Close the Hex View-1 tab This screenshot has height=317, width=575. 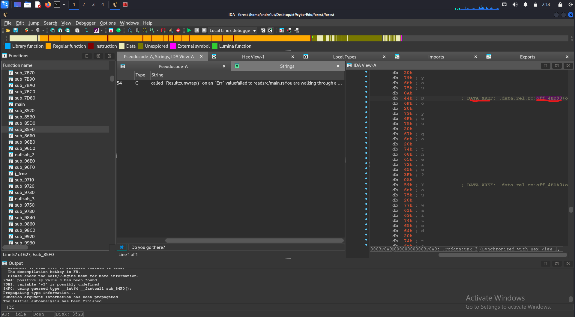[293, 57]
